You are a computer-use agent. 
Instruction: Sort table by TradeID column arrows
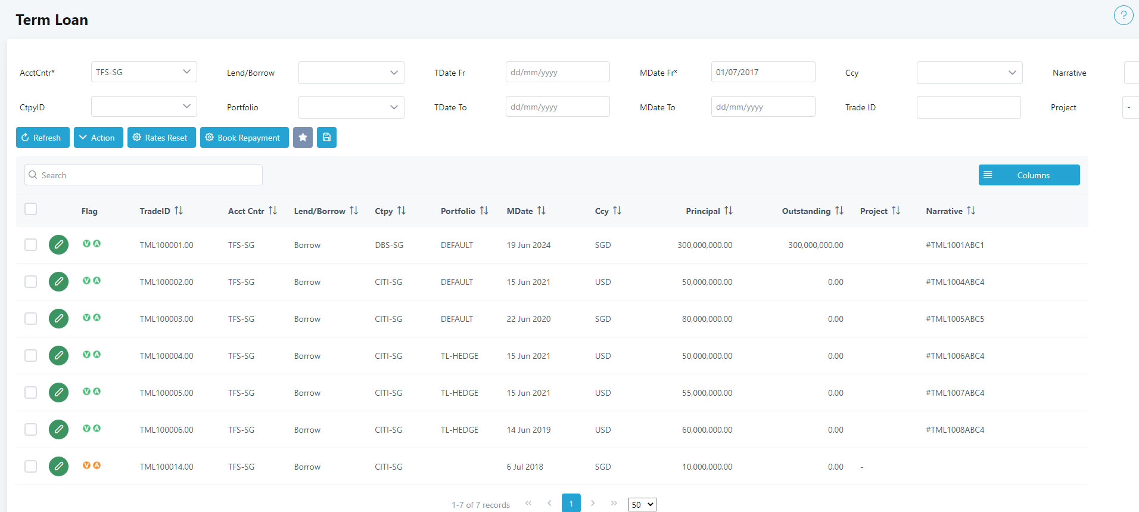point(179,211)
